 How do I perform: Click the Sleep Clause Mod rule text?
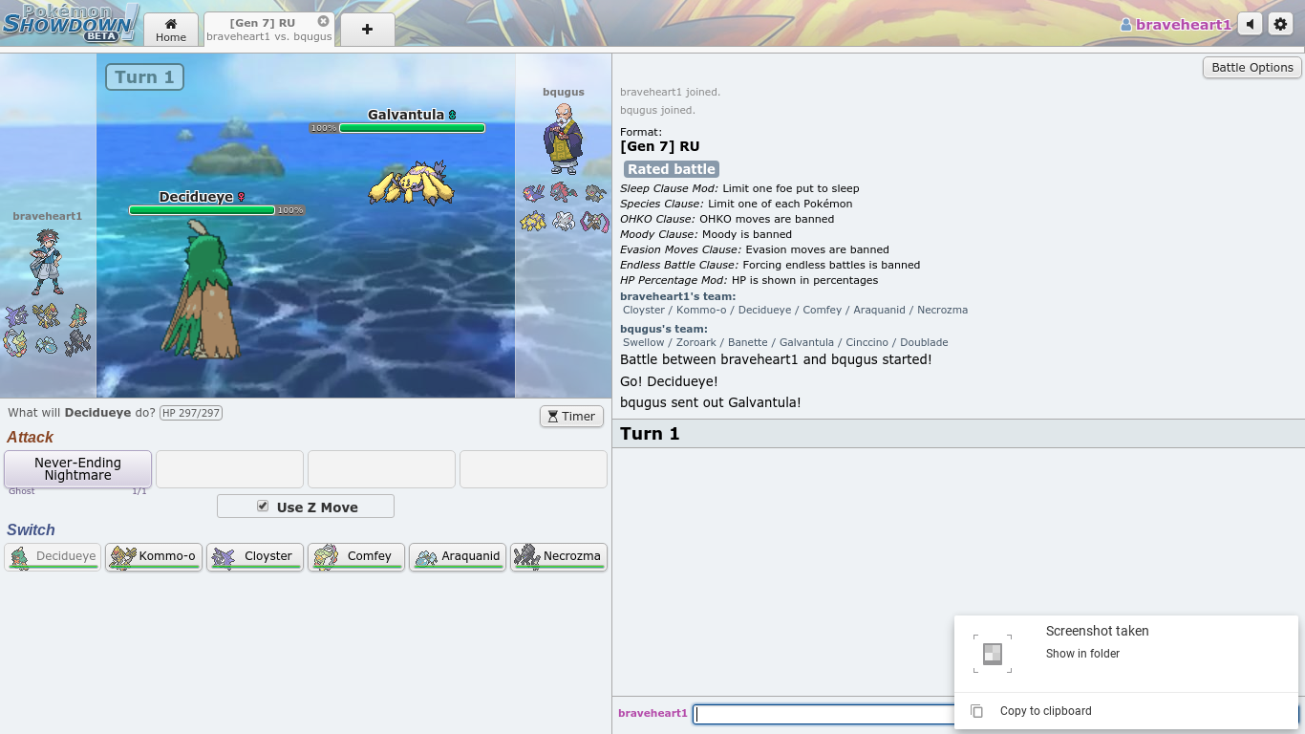(739, 188)
